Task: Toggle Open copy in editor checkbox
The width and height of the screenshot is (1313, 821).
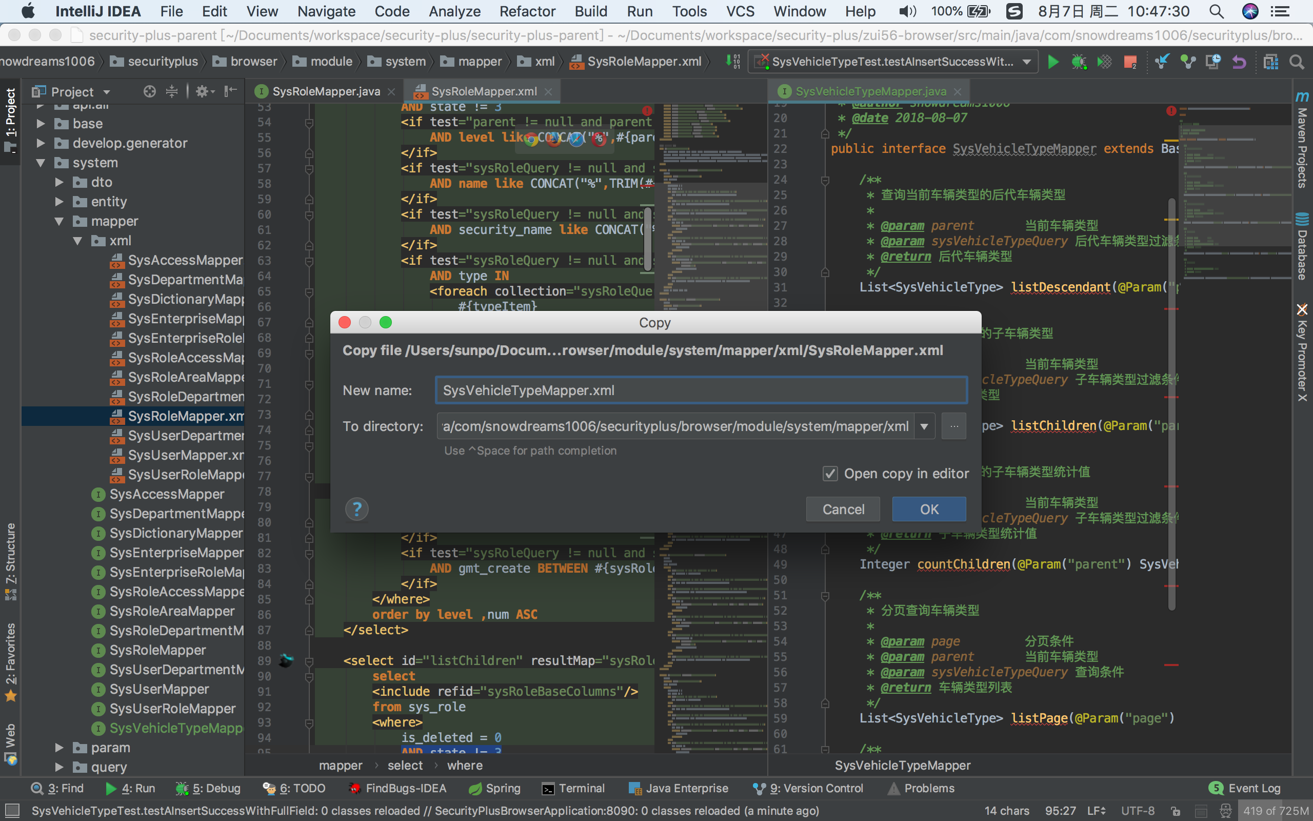Action: click(830, 474)
